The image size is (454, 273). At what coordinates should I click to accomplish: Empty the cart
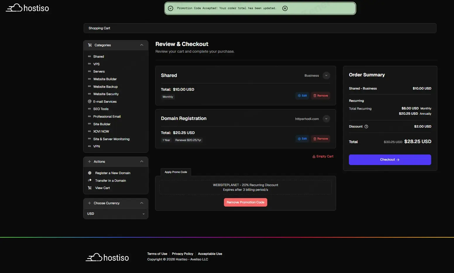coord(323,156)
